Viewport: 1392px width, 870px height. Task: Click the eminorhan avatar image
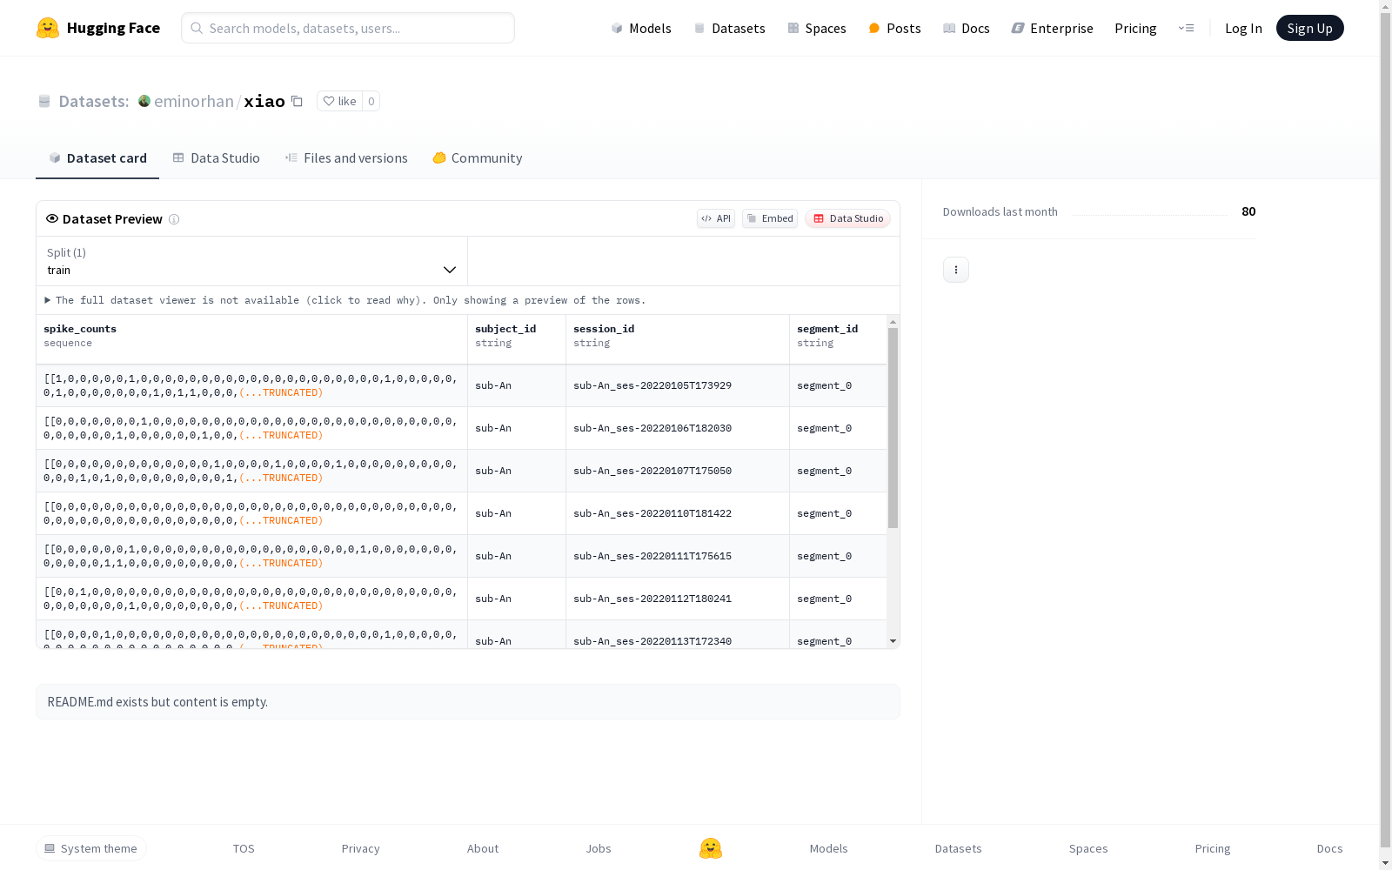(144, 101)
